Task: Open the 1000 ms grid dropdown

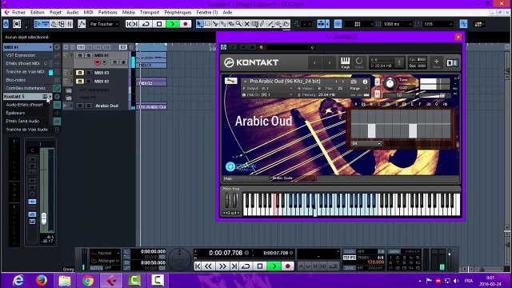Action: [x=397, y=24]
